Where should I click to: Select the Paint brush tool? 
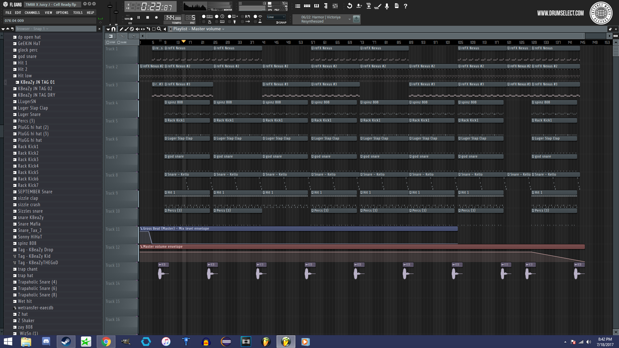(x=126, y=29)
